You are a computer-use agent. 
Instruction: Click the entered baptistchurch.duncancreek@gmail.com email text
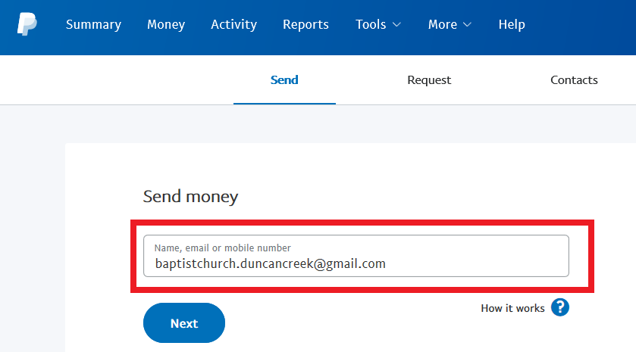pyautogui.click(x=271, y=263)
